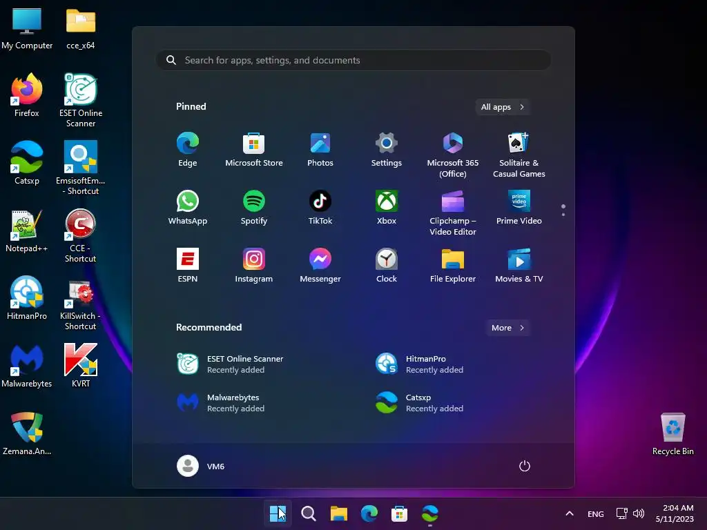Select ESET Online Scanner desktop icon
This screenshot has width=707, height=530.
[81, 100]
